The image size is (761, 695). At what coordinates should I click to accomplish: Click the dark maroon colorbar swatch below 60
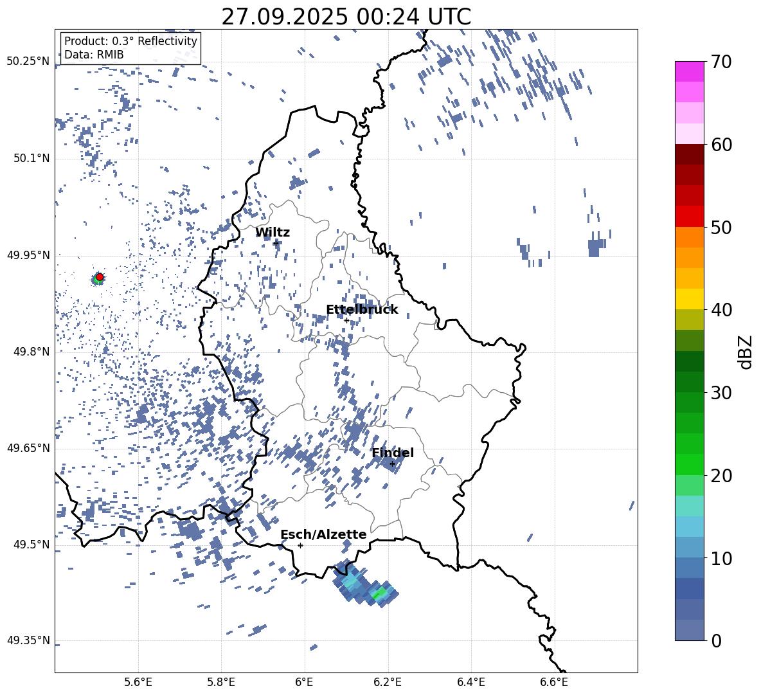[689, 154]
